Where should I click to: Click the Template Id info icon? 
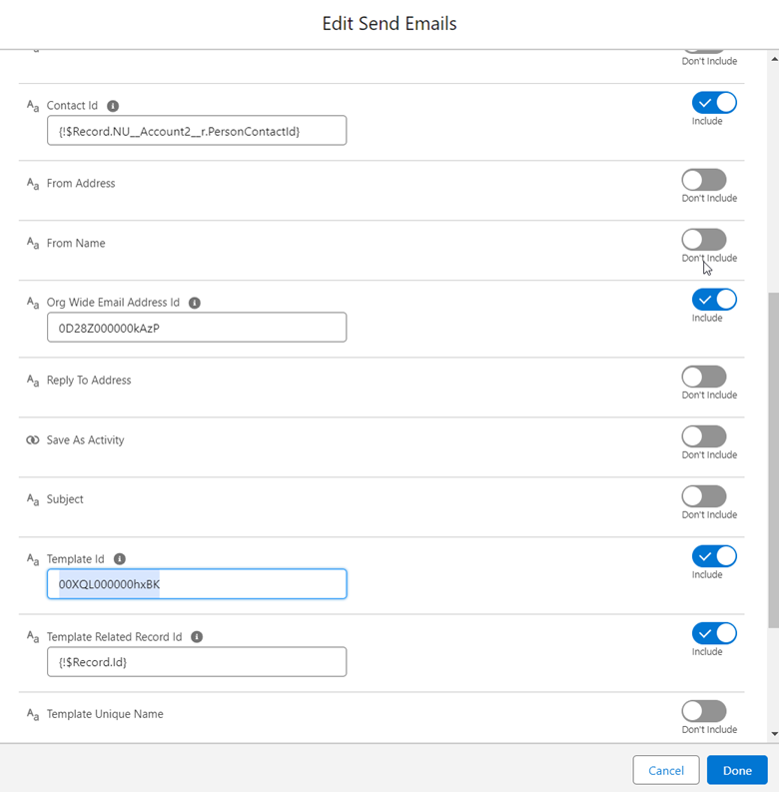(x=120, y=559)
